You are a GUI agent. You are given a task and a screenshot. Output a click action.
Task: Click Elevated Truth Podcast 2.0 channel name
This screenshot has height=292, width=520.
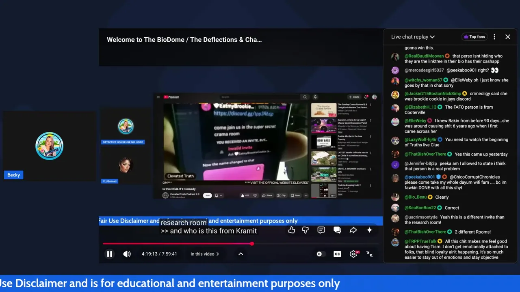tap(185, 194)
